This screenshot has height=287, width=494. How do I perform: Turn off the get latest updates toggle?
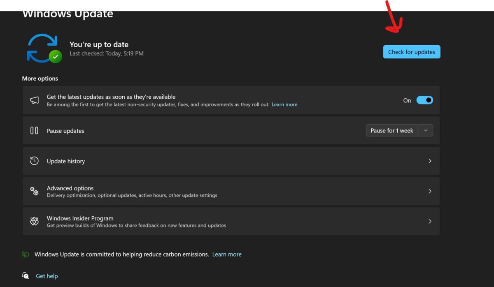click(x=424, y=100)
